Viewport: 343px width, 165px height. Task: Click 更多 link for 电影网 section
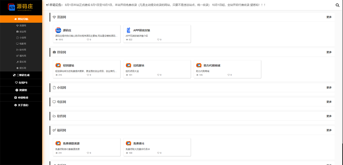[329, 102]
